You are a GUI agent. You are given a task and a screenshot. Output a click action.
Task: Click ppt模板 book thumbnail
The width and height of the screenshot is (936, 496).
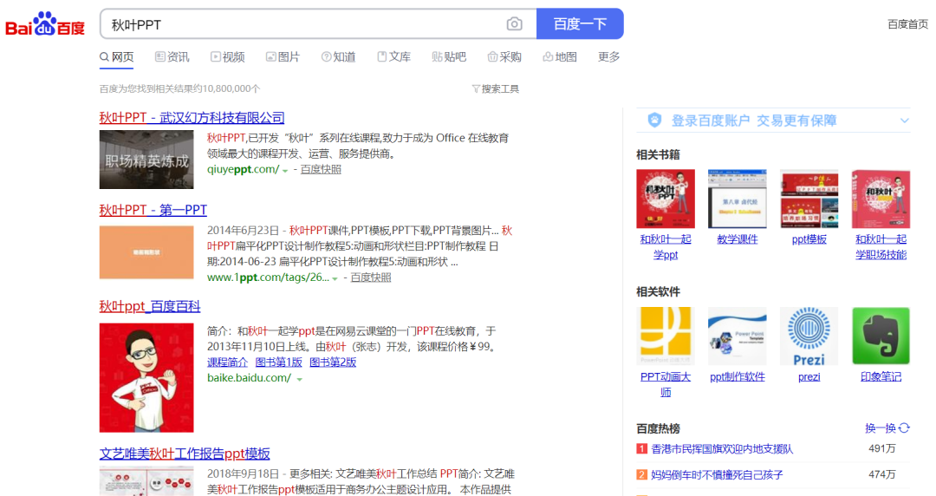click(x=809, y=199)
